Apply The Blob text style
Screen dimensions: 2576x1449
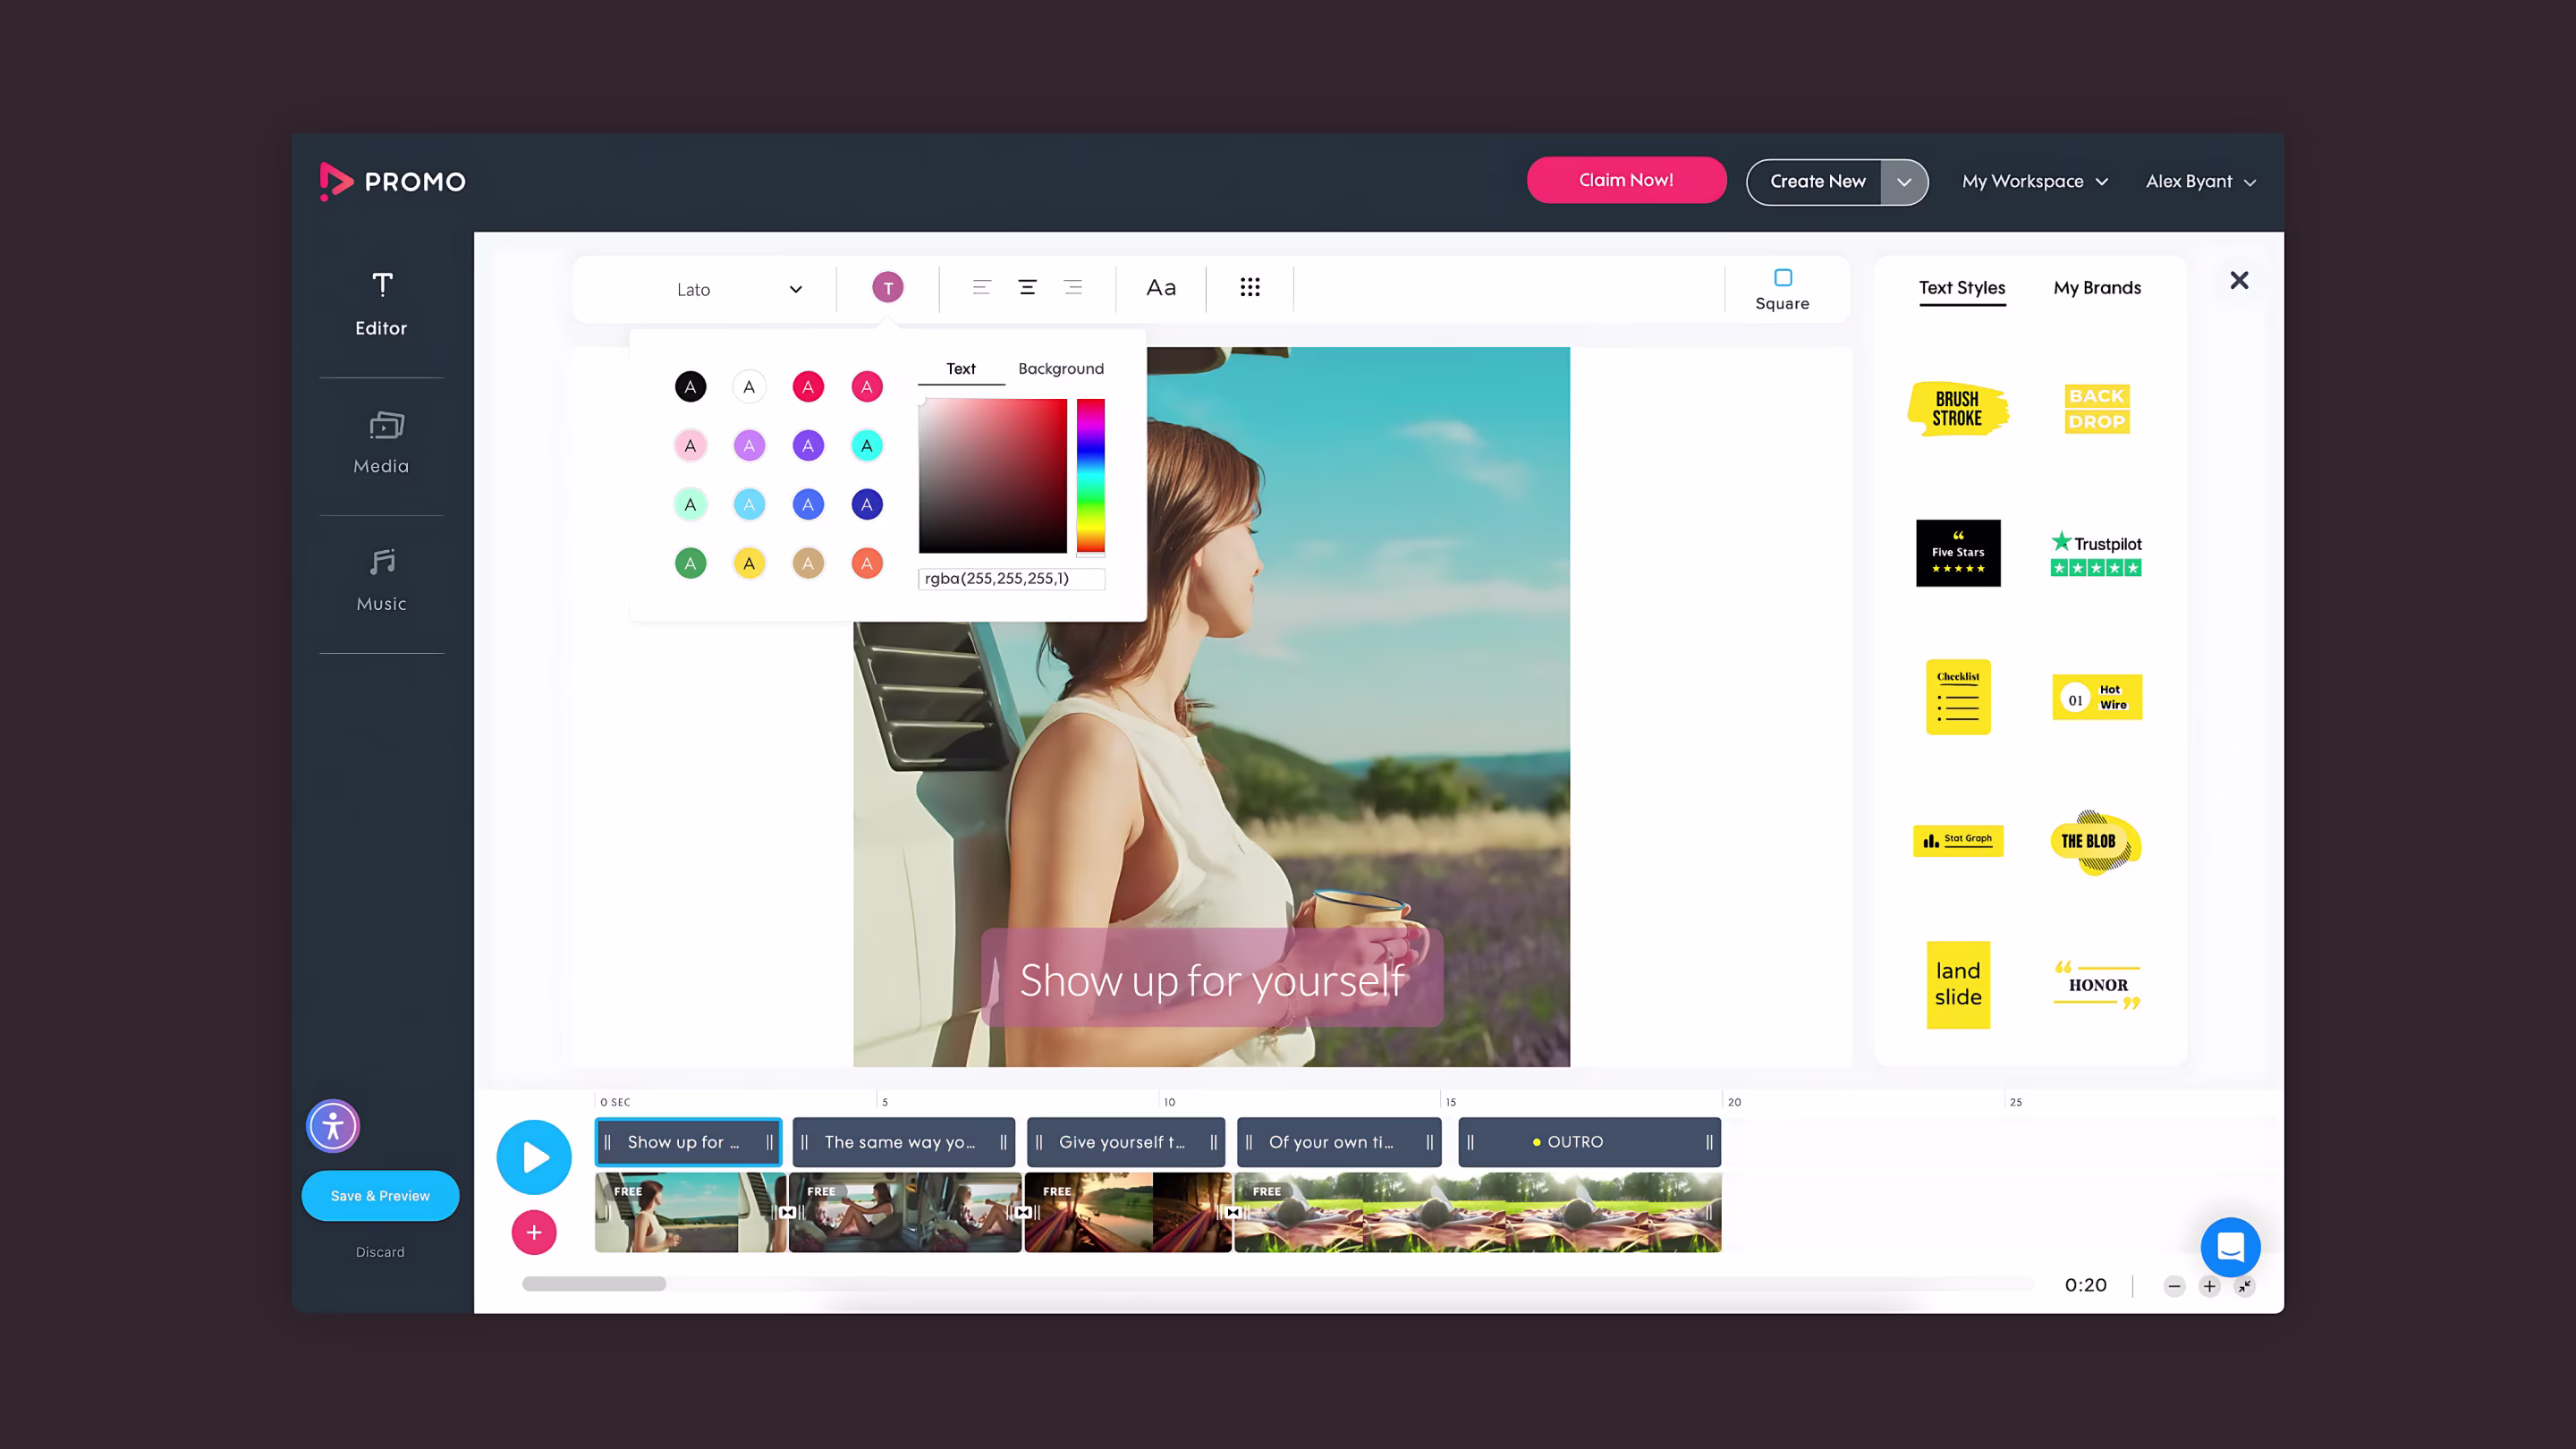(x=2097, y=841)
